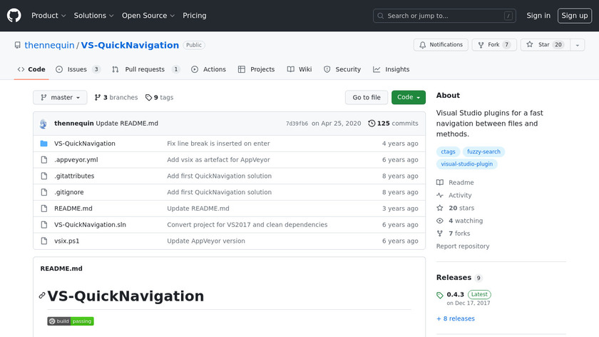Image resolution: width=599 pixels, height=337 pixels.
Task: Click the file icon next to .gitattributes
Action: (x=44, y=176)
